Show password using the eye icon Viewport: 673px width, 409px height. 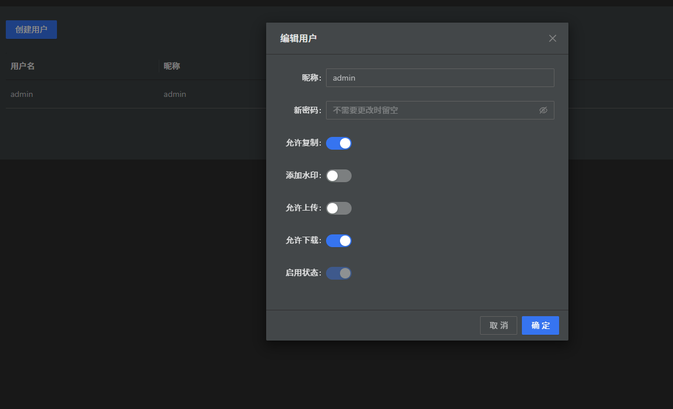[x=543, y=110]
